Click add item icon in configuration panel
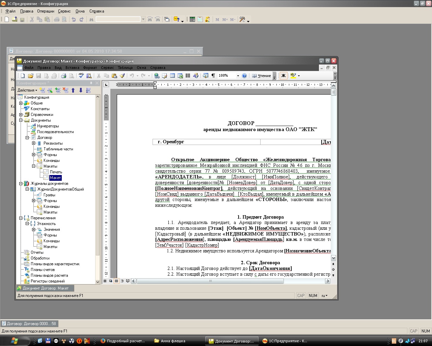The image size is (432, 346). point(42,90)
